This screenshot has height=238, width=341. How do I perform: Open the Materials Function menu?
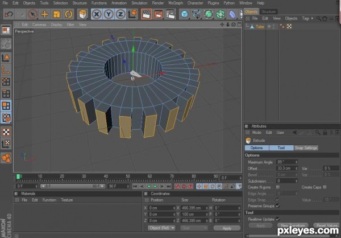click(x=49, y=200)
